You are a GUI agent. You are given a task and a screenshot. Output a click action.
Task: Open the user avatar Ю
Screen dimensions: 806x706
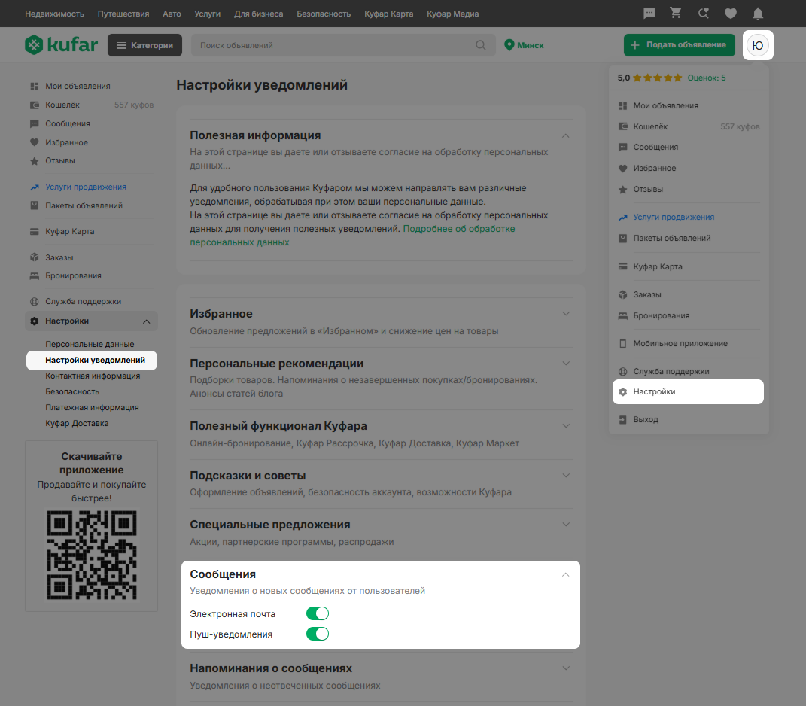[x=758, y=45]
